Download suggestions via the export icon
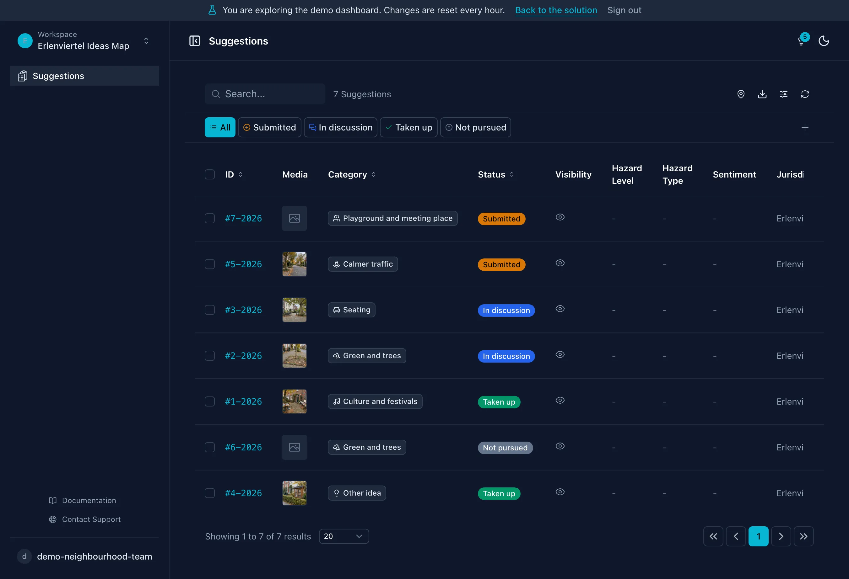This screenshot has width=849, height=579. tap(762, 94)
